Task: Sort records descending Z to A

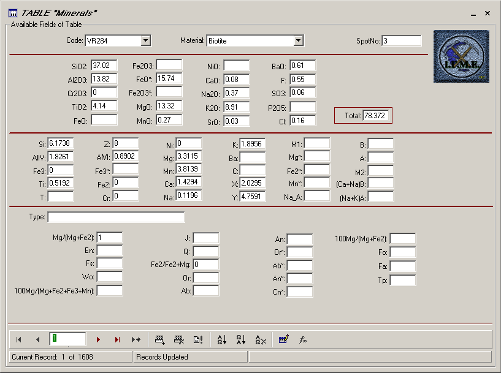Action: [x=241, y=339]
